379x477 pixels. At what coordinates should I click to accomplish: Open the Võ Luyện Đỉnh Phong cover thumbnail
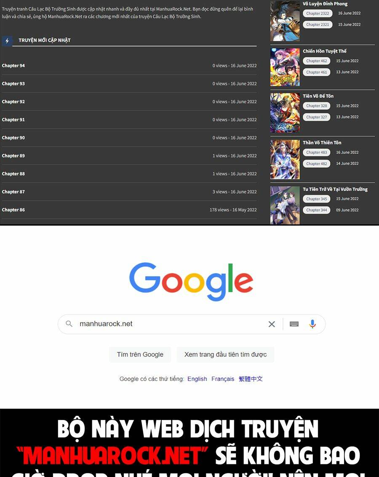pos(285,21)
